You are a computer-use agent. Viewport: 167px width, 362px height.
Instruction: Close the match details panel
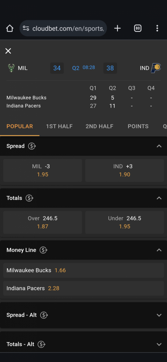coord(8,51)
